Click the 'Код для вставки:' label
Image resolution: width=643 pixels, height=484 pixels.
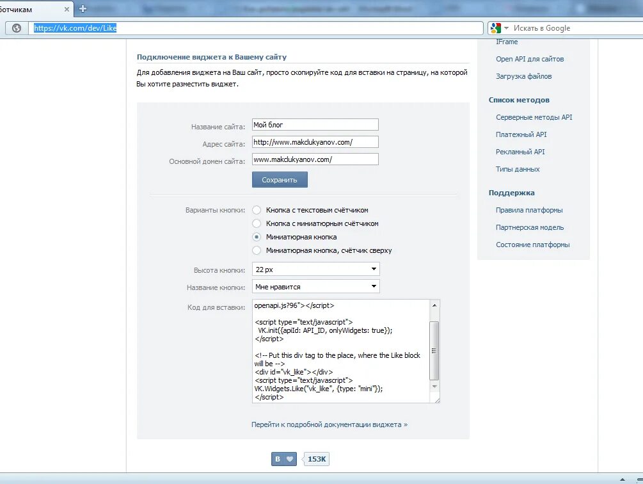click(x=216, y=307)
